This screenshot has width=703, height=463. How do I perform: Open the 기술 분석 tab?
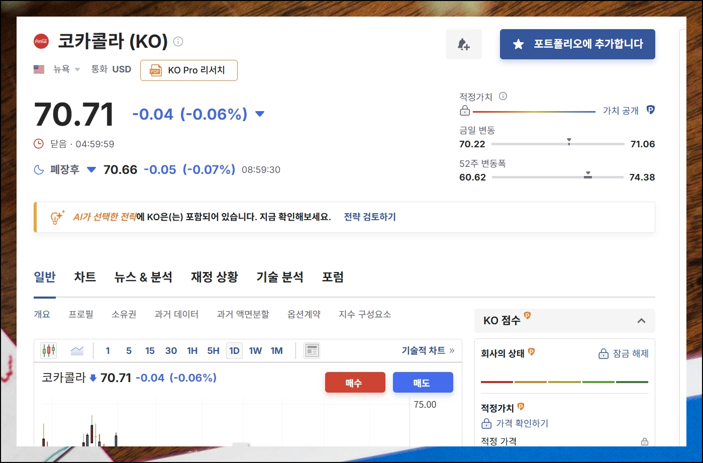pyautogui.click(x=280, y=277)
